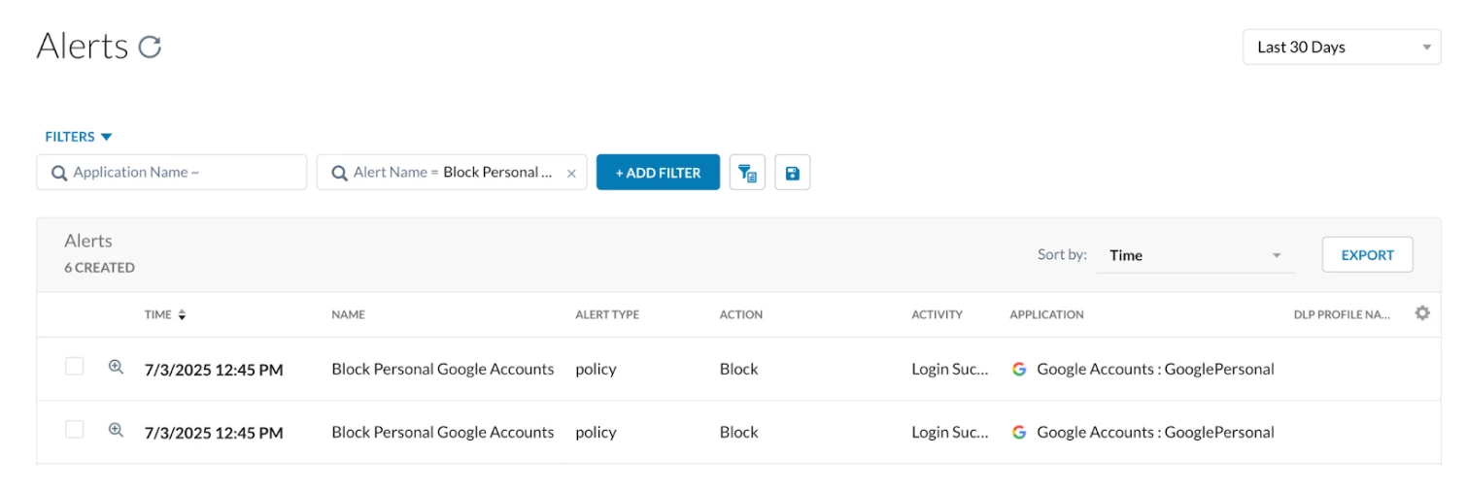Click first row time 7/3/2025 12:45 PM
Image resolution: width=1467 pixels, height=489 pixels.
214,370
